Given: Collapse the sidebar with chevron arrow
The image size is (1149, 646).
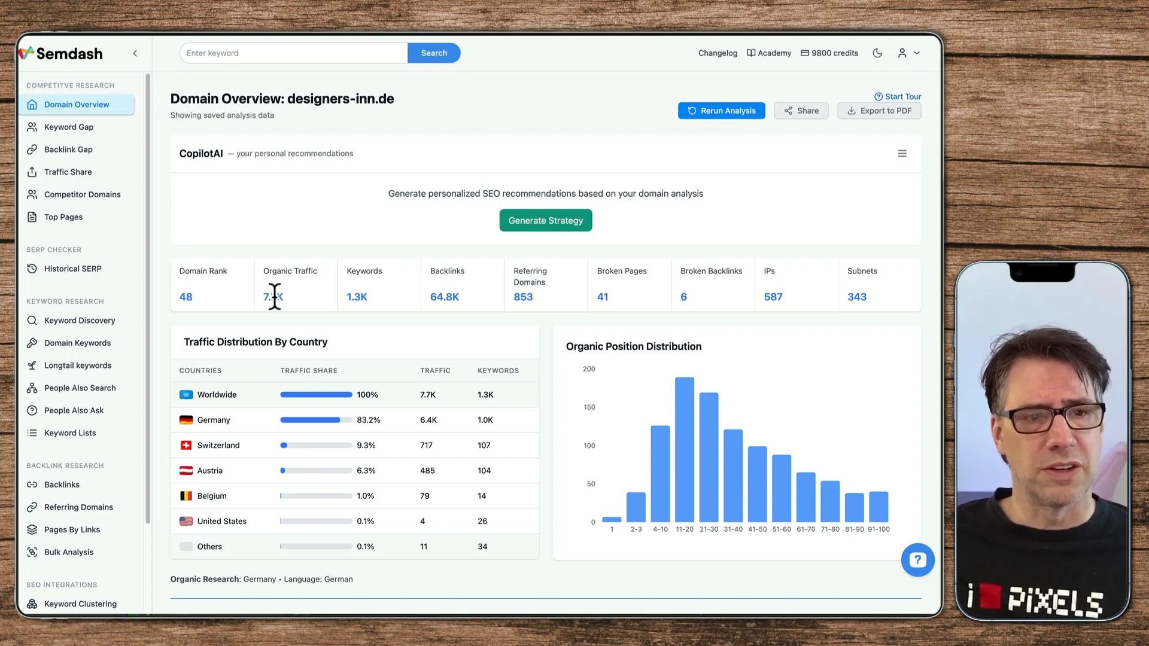Looking at the screenshot, I should (x=135, y=53).
